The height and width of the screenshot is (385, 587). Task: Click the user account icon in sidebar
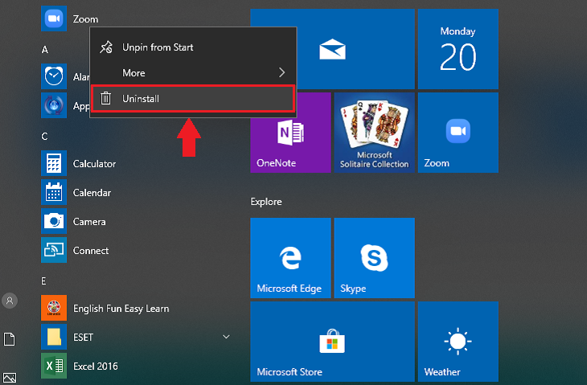click(x=10, y=301)
